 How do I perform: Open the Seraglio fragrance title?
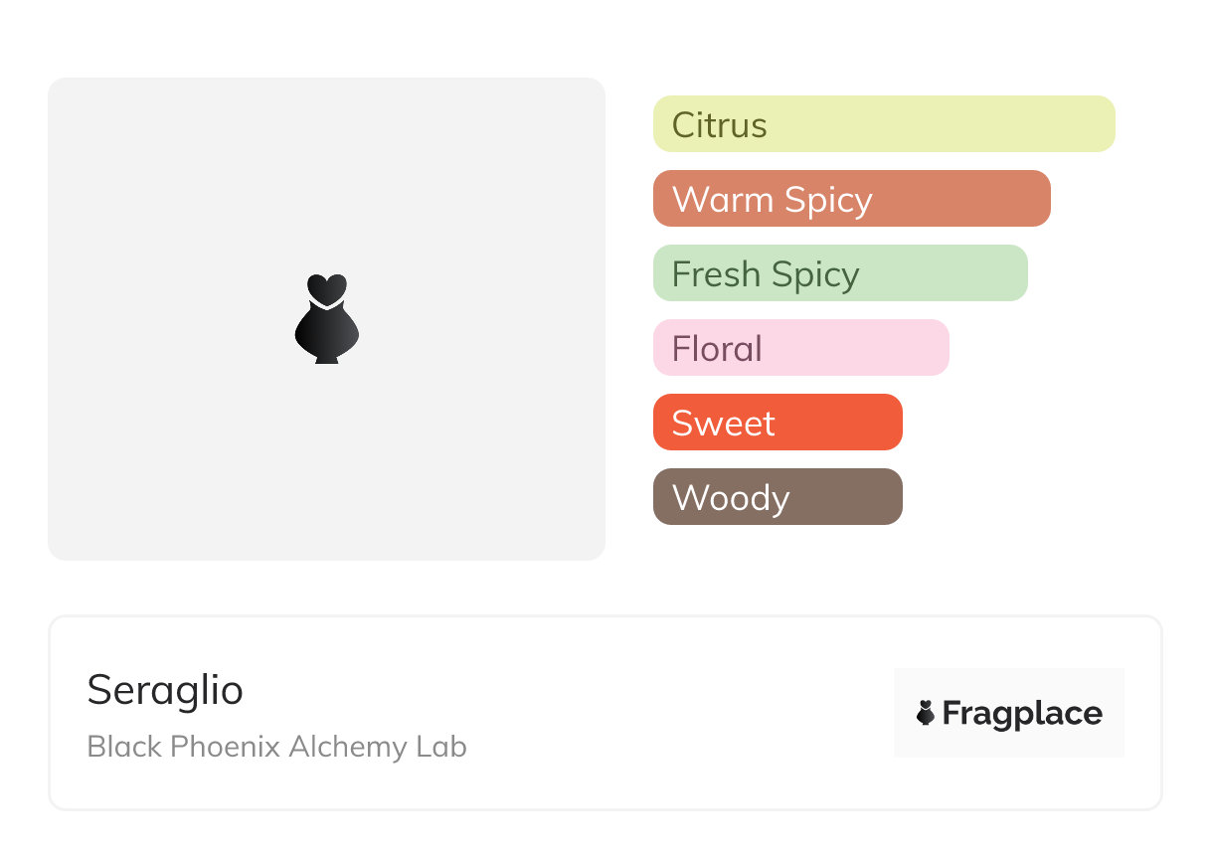tap(165, 690)
